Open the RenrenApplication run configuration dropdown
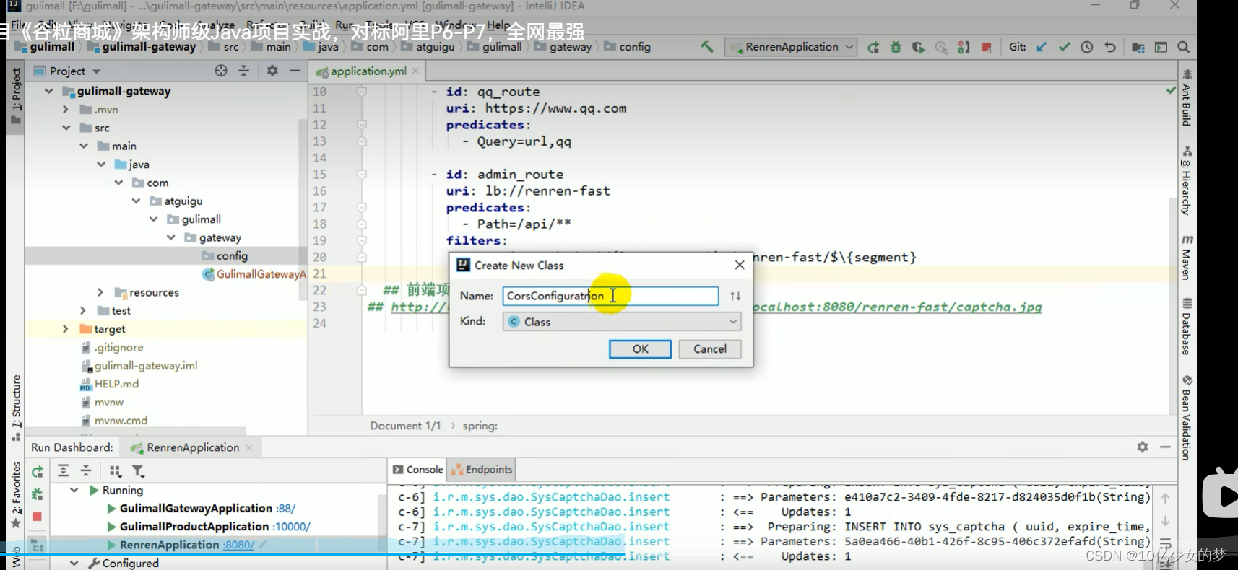1238x570 pixels. point(792,47)
